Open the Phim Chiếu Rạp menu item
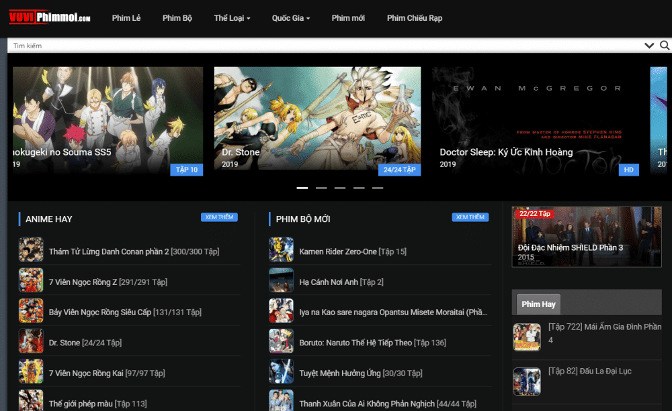672x411 pixels. tap(415, 18)
